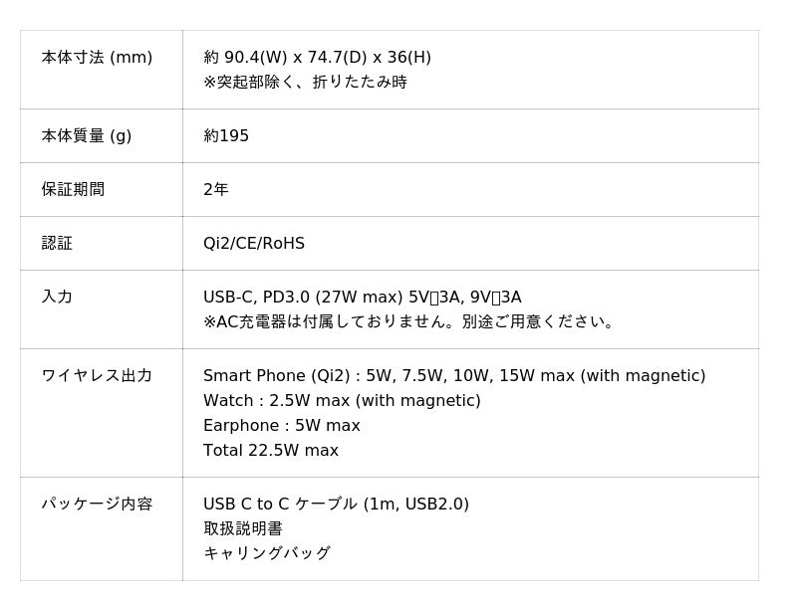Image resolution: width=797 pixels, height=611 pixels.
Task: Click the 入力 row label
Action: pyautogui.click(x=57, y=297)
